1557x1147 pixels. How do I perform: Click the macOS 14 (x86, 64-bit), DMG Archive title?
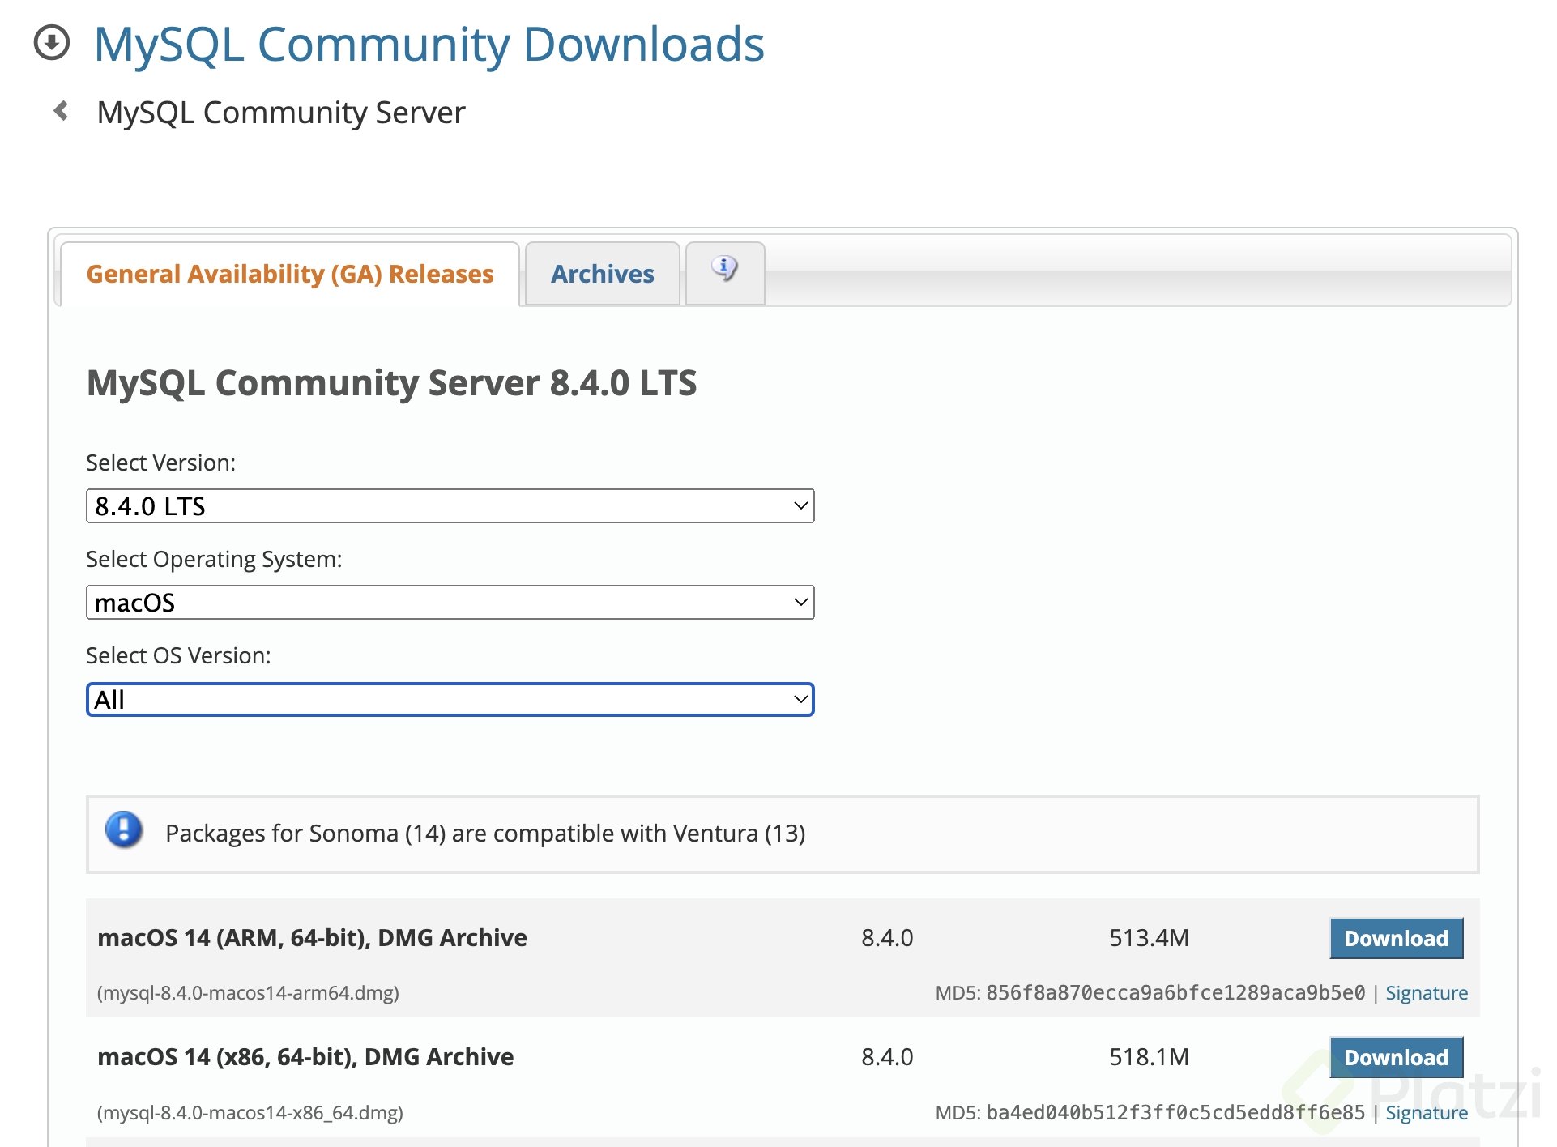tap(305, 1057)
